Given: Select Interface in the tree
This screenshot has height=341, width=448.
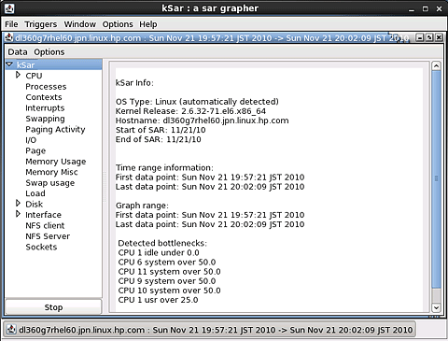Looking at the screenshot, I should point(43,215).
